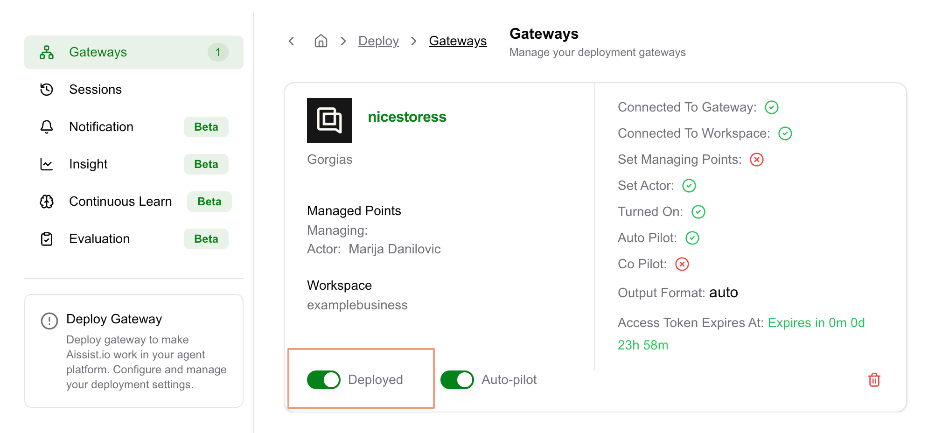The height and width of the screenshot is (433, 935).
Task: Click the Continuous Learn brain icon
Action: point(47,202)
